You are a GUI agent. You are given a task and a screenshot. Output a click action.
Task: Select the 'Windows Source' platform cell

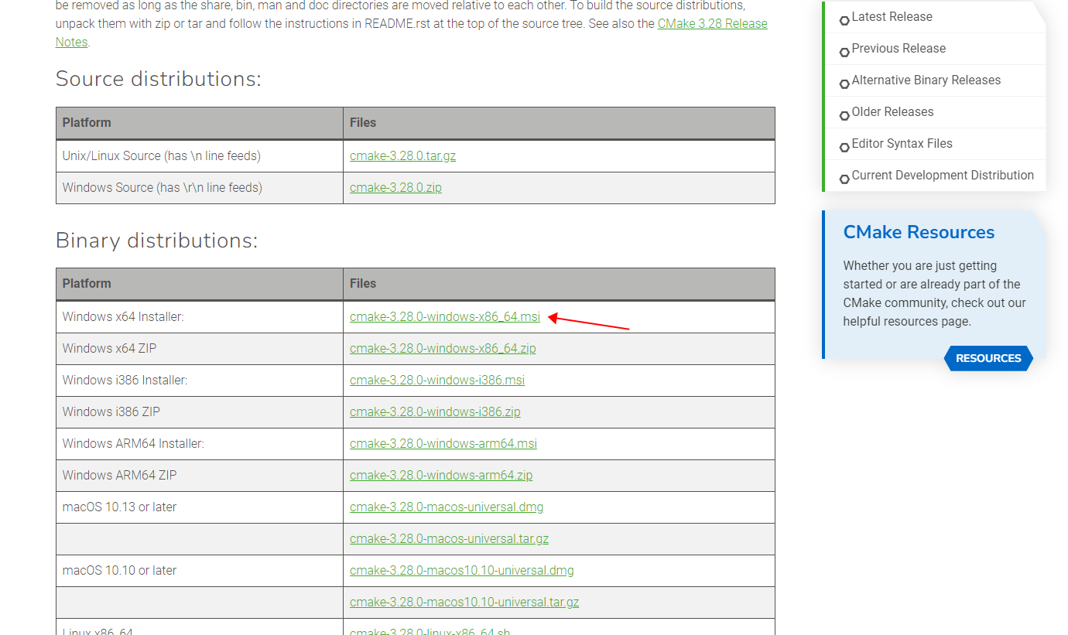[200, 187]
